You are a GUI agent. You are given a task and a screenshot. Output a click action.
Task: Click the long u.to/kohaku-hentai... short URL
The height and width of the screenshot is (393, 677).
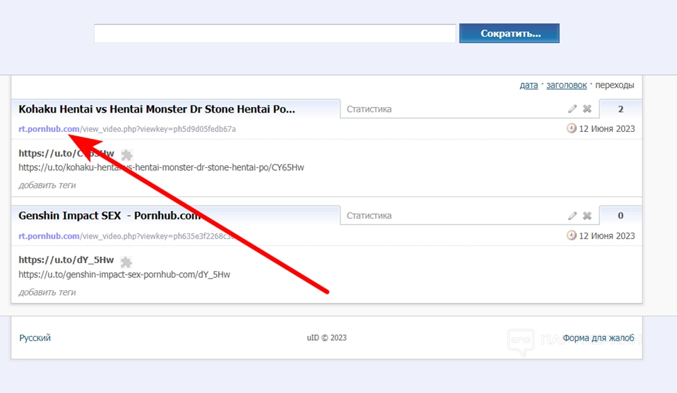coord(161,167)
